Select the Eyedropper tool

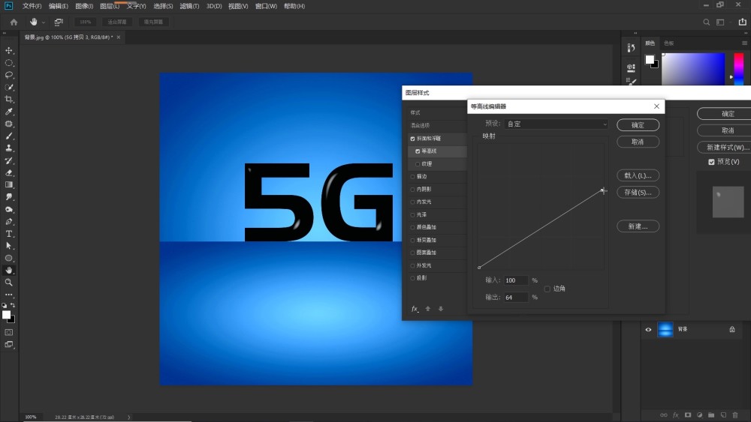[x=8, y=112]
